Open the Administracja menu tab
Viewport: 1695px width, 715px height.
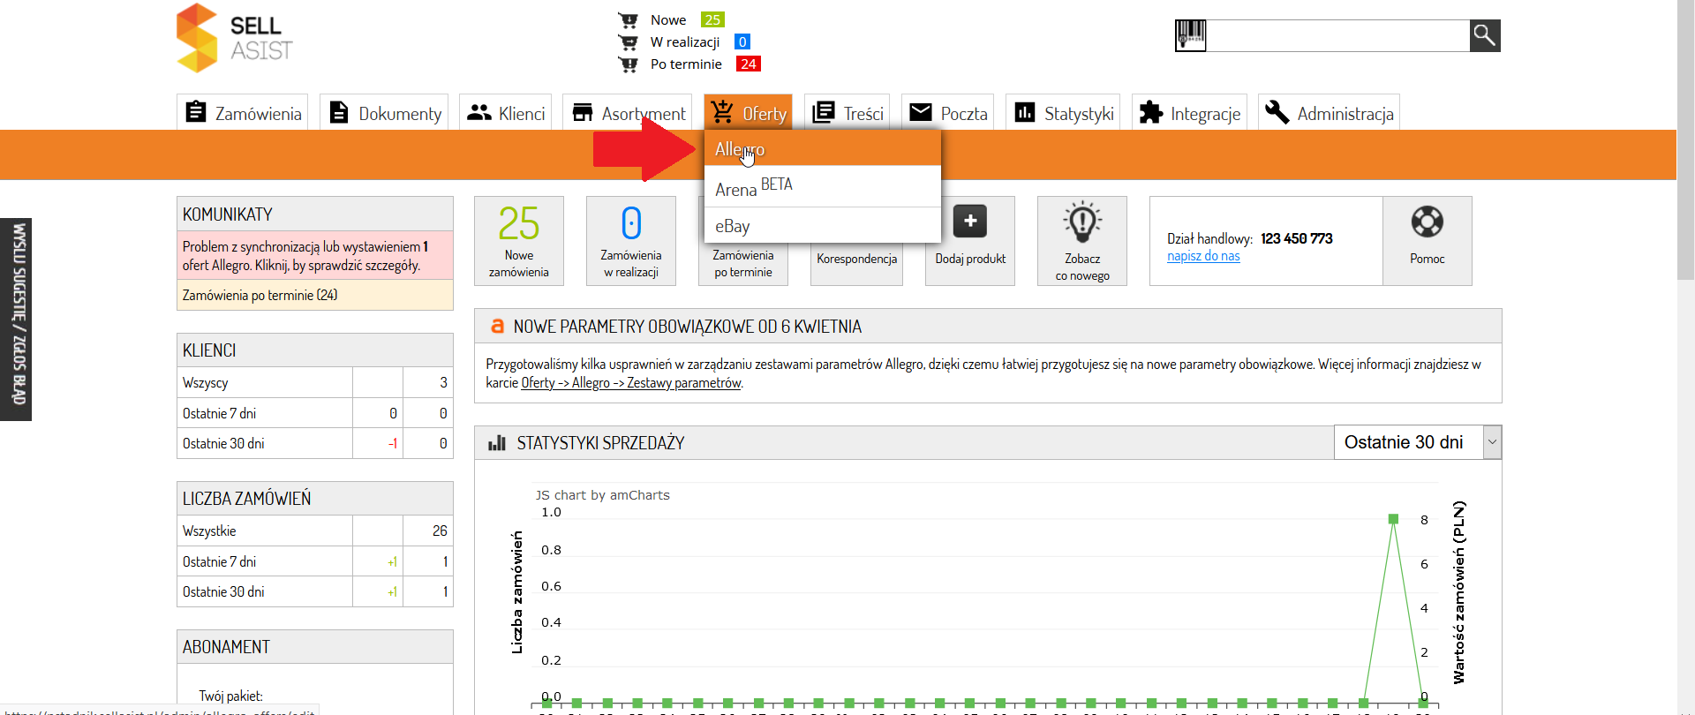click(1329, 113)
